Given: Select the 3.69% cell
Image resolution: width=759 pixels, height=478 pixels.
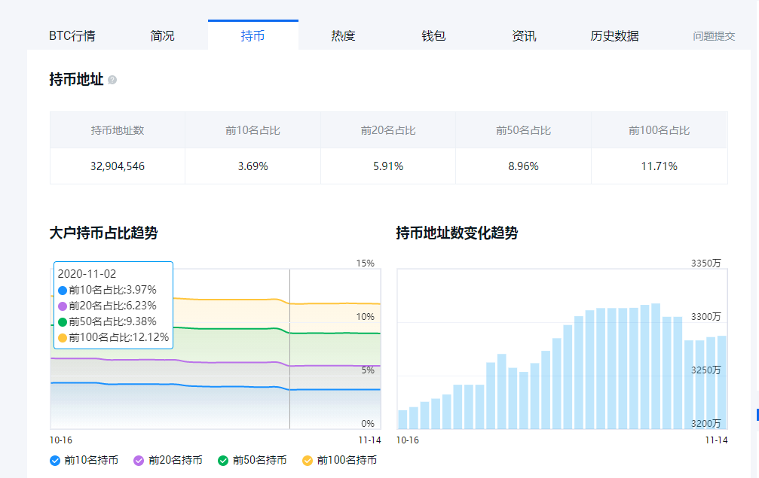Looking at the screenshot, I should point(252,166).
